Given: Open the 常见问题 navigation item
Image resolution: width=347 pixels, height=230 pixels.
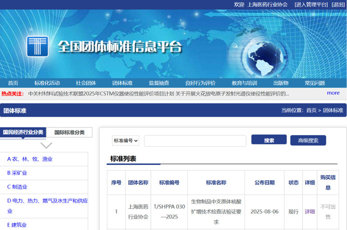Looking at the screenshot, I should 315,83.
